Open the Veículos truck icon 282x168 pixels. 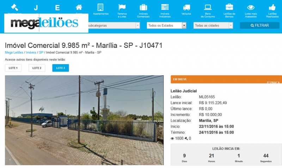tap(186, 7)
